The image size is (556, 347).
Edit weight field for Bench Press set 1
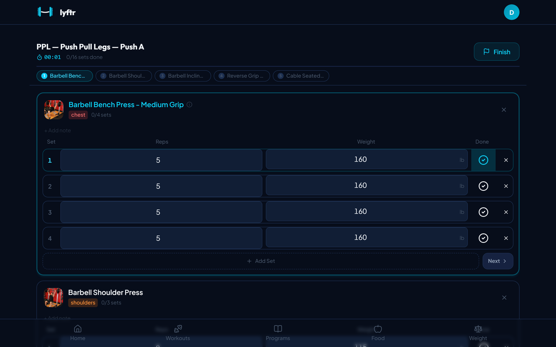(367, 159)
